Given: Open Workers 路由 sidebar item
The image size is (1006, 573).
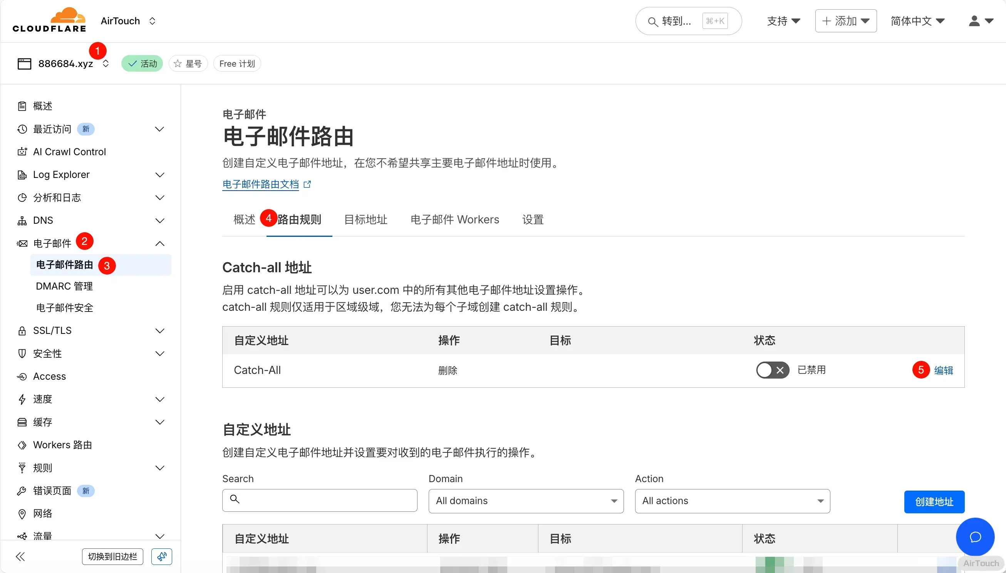Looking at the screenshot, I should (x=62, y=445).
